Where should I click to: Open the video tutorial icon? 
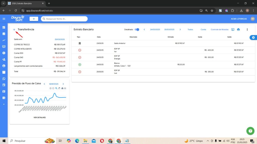(x=233, y=30)
